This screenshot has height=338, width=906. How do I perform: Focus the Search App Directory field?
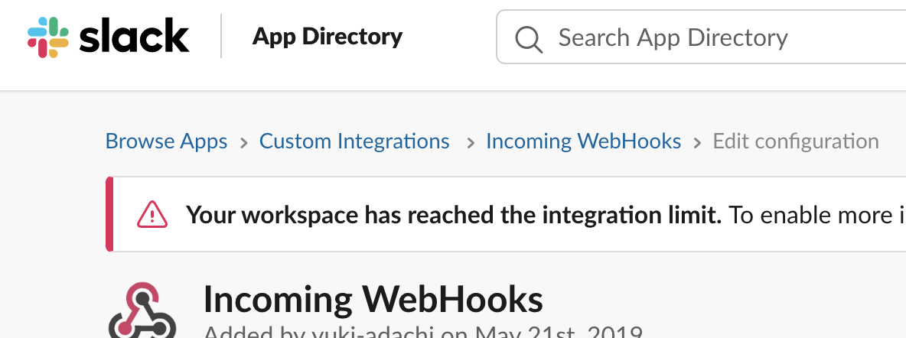[701, 37]
